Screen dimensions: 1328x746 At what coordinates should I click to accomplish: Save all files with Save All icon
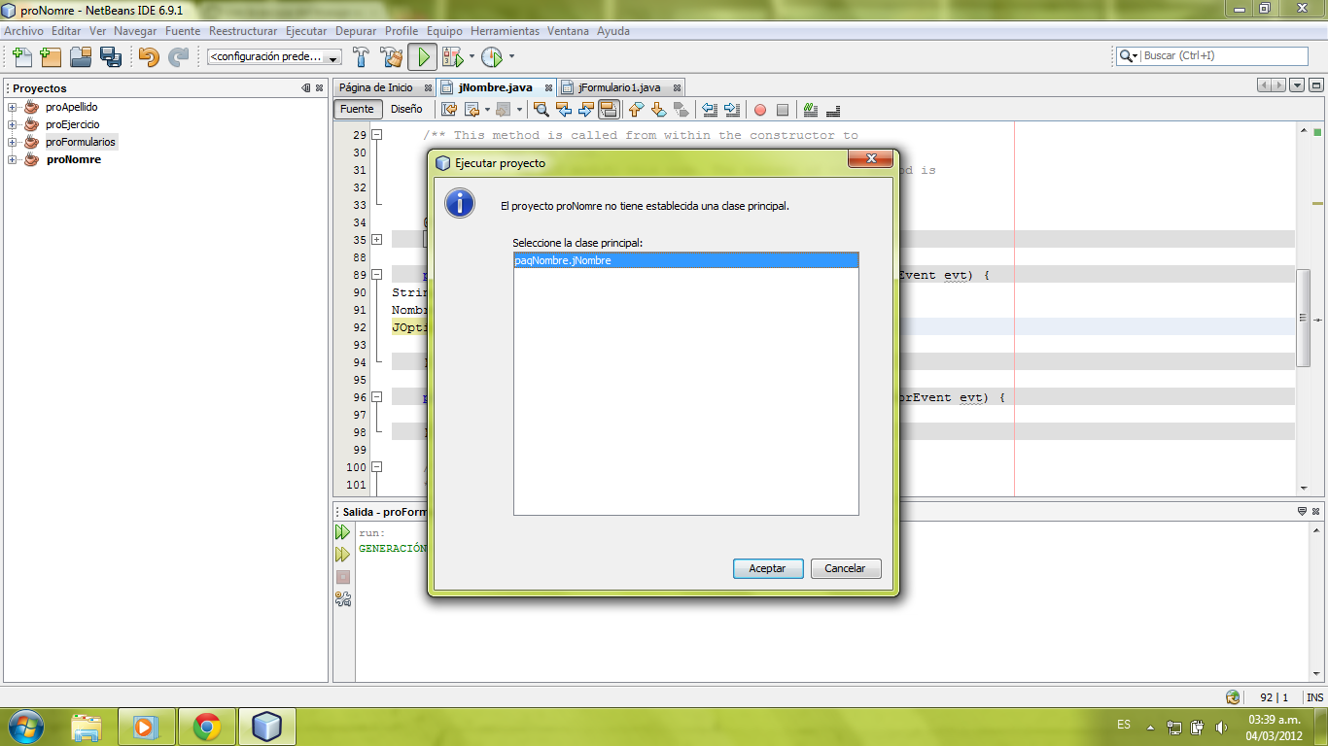[111, 56]
